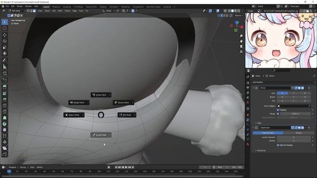
Task: Select the Rotate tool
Action: pyautogui.click(x=4, y=41)
